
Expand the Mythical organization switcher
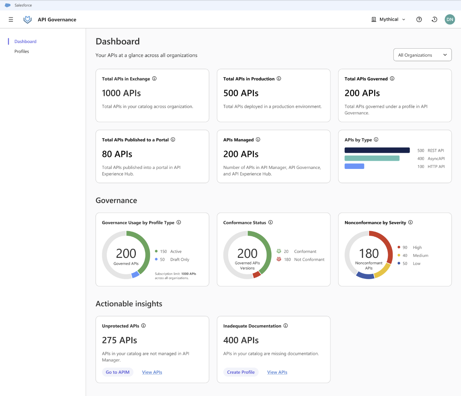(388, 19)
